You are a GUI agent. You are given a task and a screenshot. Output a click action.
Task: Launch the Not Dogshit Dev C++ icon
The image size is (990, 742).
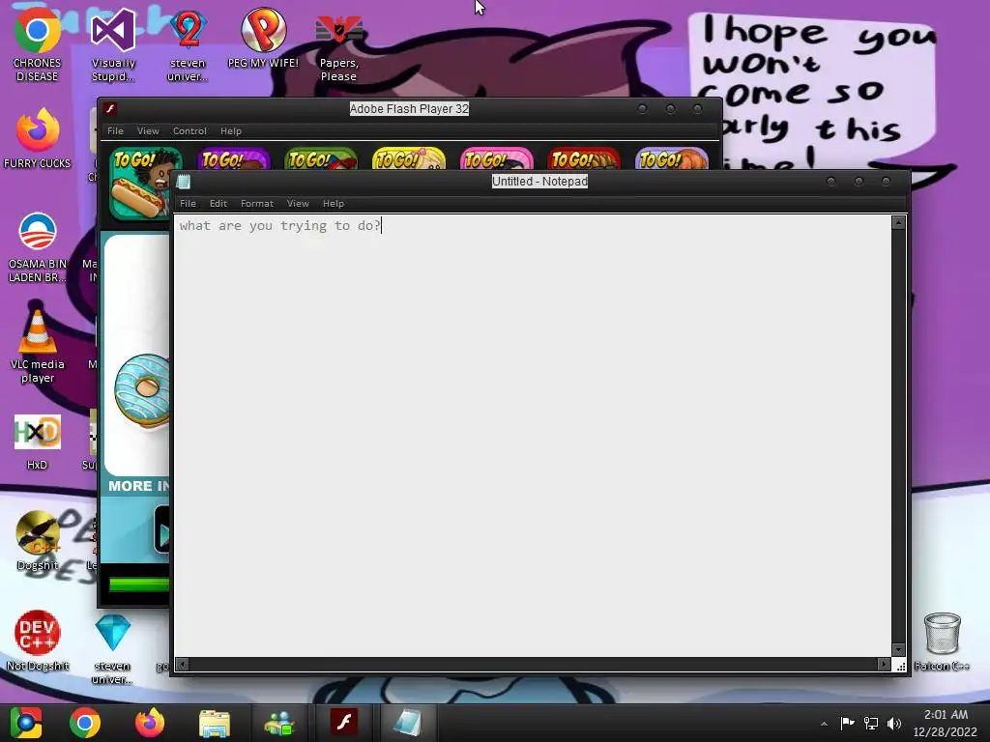click(x=38, y=641)
